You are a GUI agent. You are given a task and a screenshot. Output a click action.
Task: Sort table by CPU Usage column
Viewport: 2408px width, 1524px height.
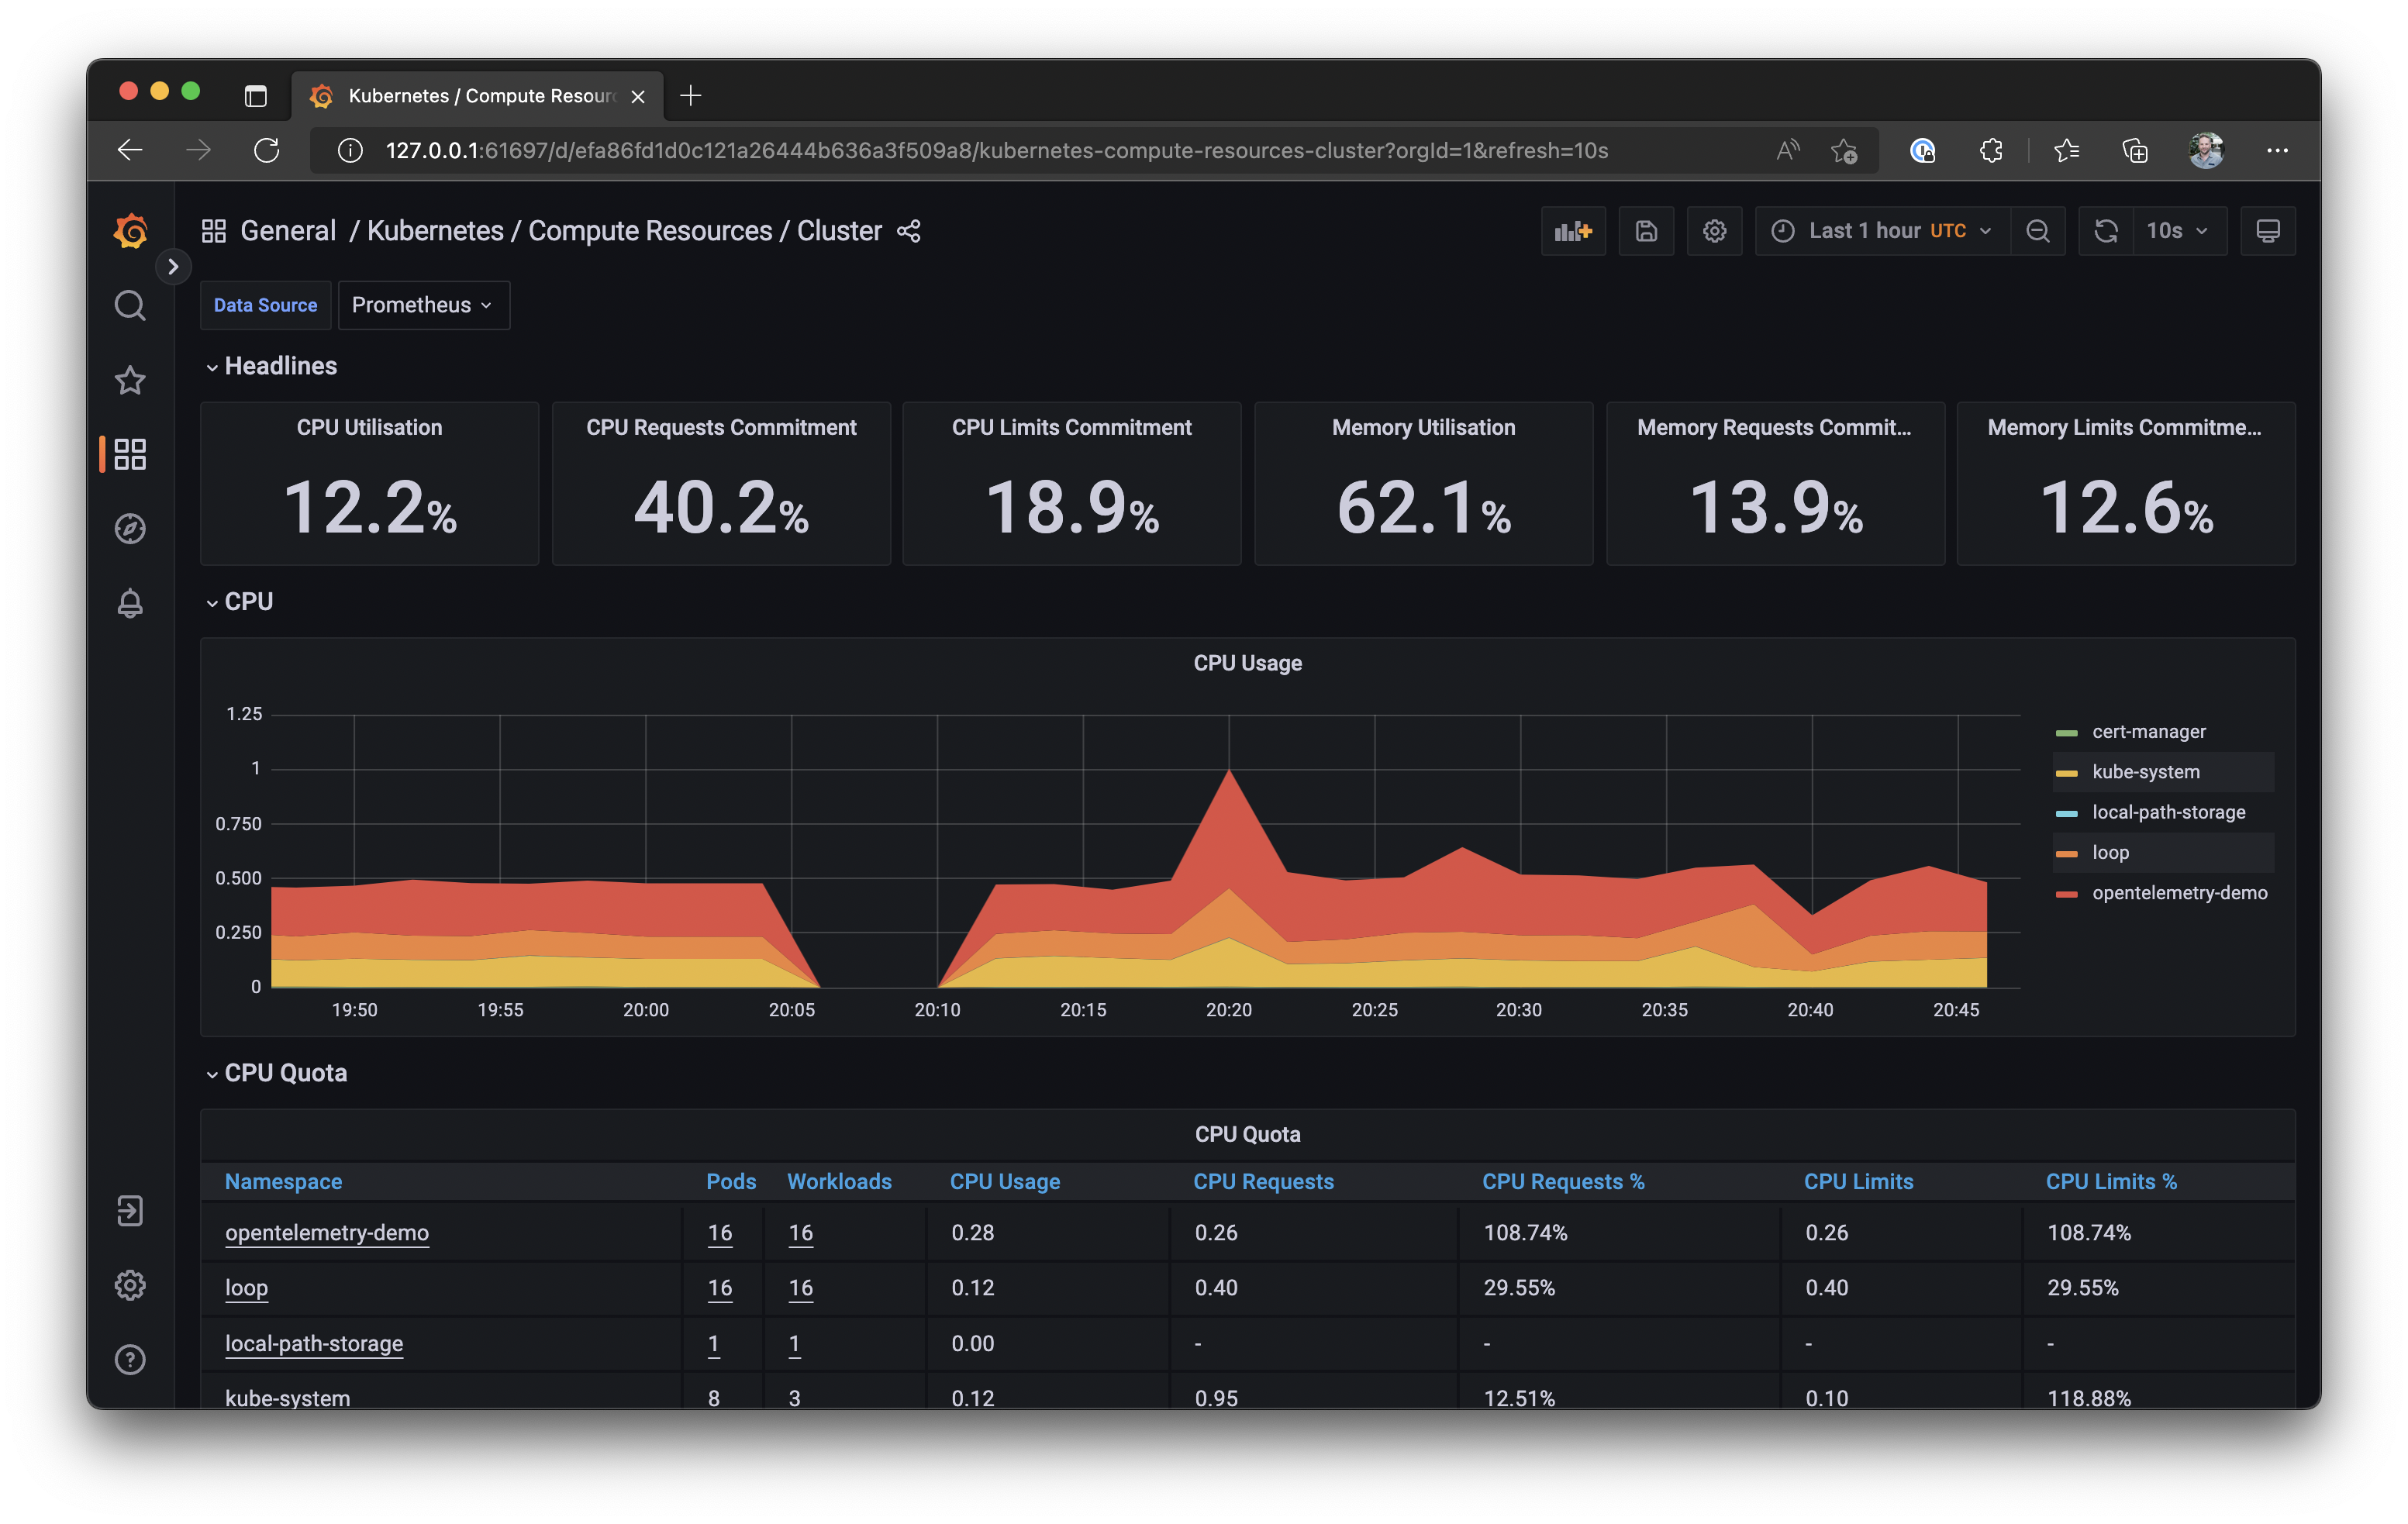click(x=1004, y=1181)
